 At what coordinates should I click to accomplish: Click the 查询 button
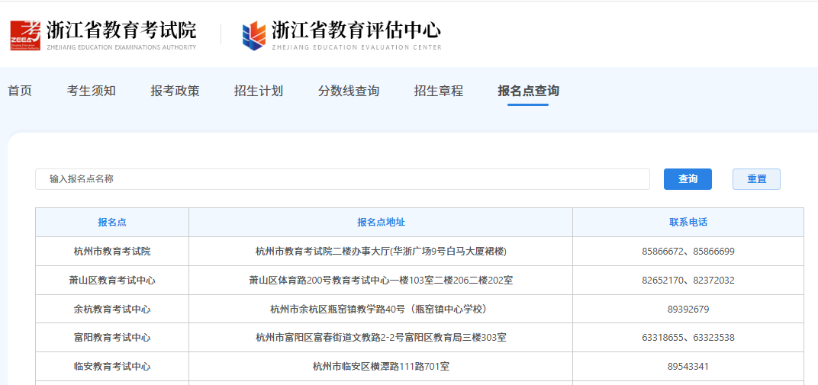pos(688,179)
